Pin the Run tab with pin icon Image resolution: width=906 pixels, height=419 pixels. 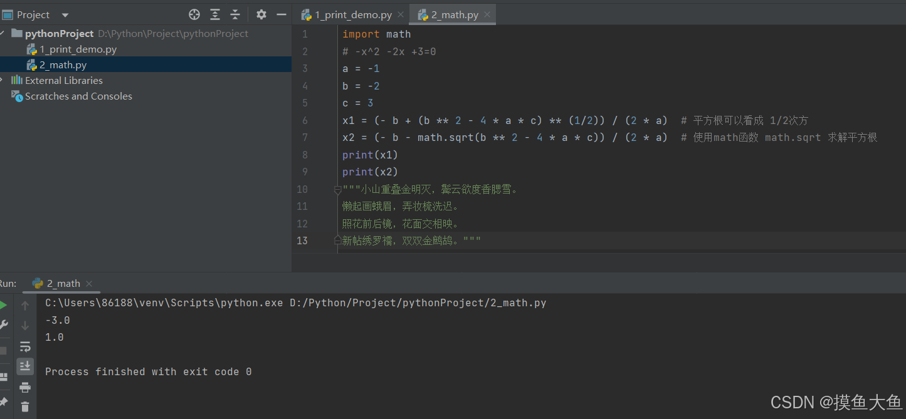pyautogui.click(x=3, y=401)
